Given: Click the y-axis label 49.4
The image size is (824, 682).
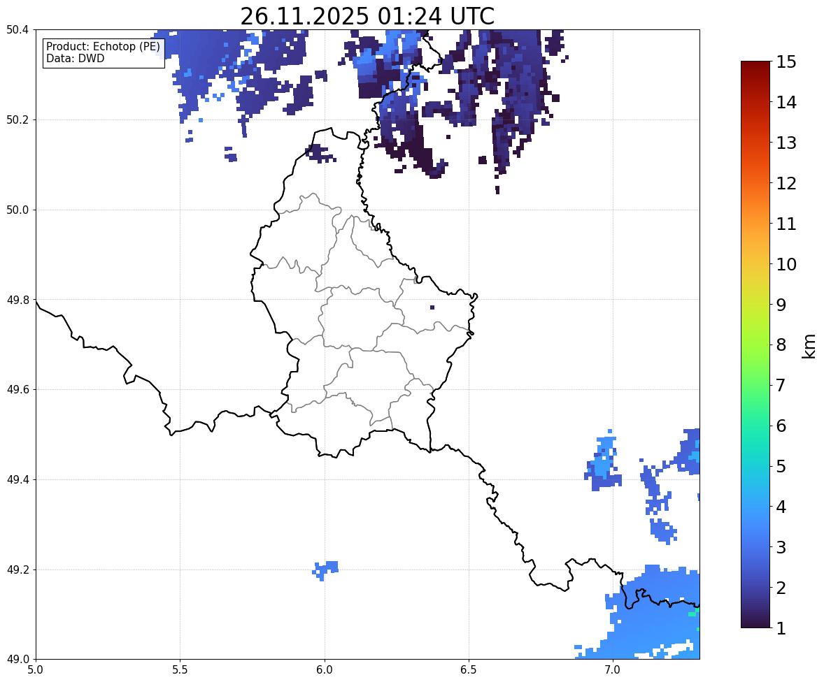Looking at the screenshot, I should [17, 479].
